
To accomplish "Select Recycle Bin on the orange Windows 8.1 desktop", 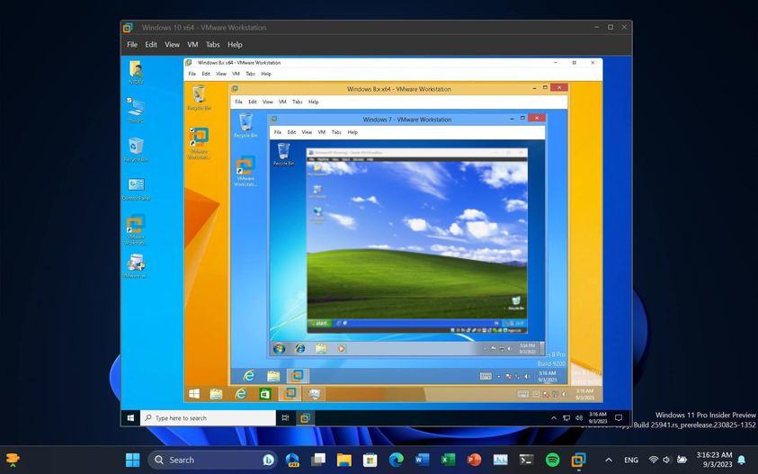I will 199,98.
